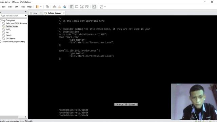The height and width of the screenshot is (122, 217).
Task: Click the in-addr.arpa zone line
Action: [x=79, y=50]
